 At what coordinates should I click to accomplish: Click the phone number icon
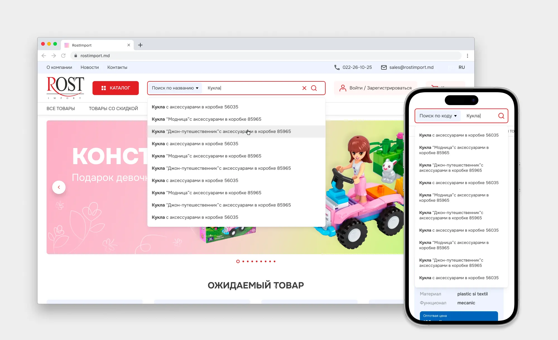[x=337, y=67]
